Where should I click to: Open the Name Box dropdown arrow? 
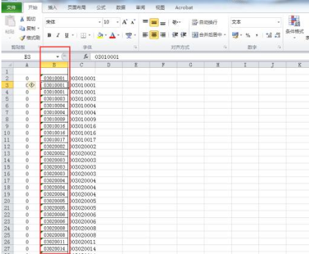[x=58, y=57]
